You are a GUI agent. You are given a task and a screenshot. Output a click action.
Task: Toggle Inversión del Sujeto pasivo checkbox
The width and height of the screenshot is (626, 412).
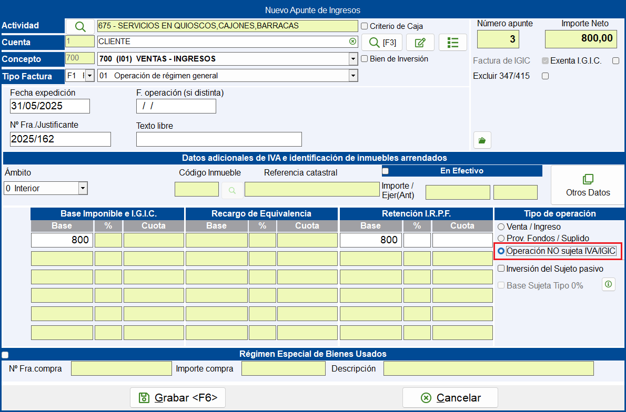(x=501, y=269)
